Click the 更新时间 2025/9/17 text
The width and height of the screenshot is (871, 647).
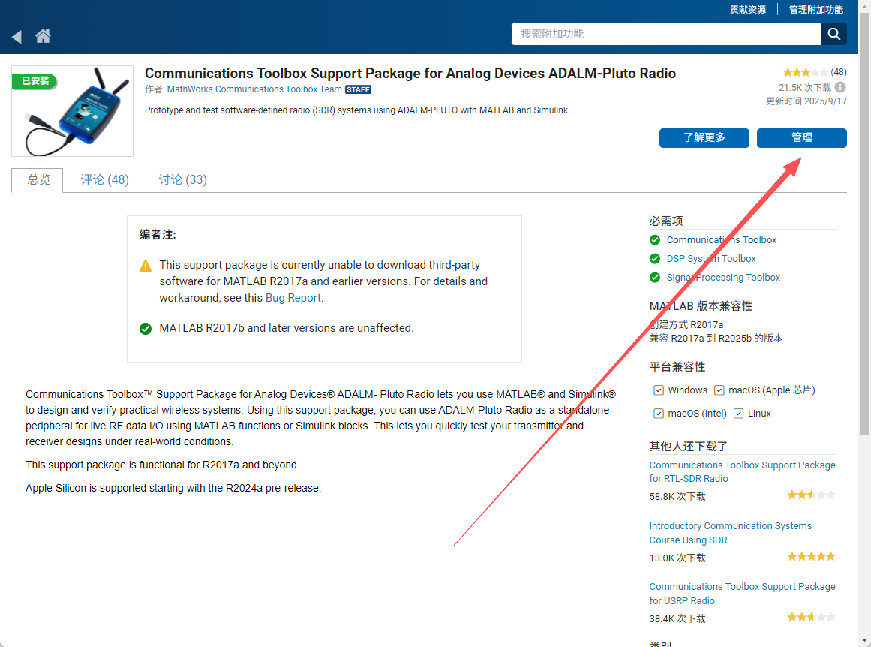click(806, 101)
